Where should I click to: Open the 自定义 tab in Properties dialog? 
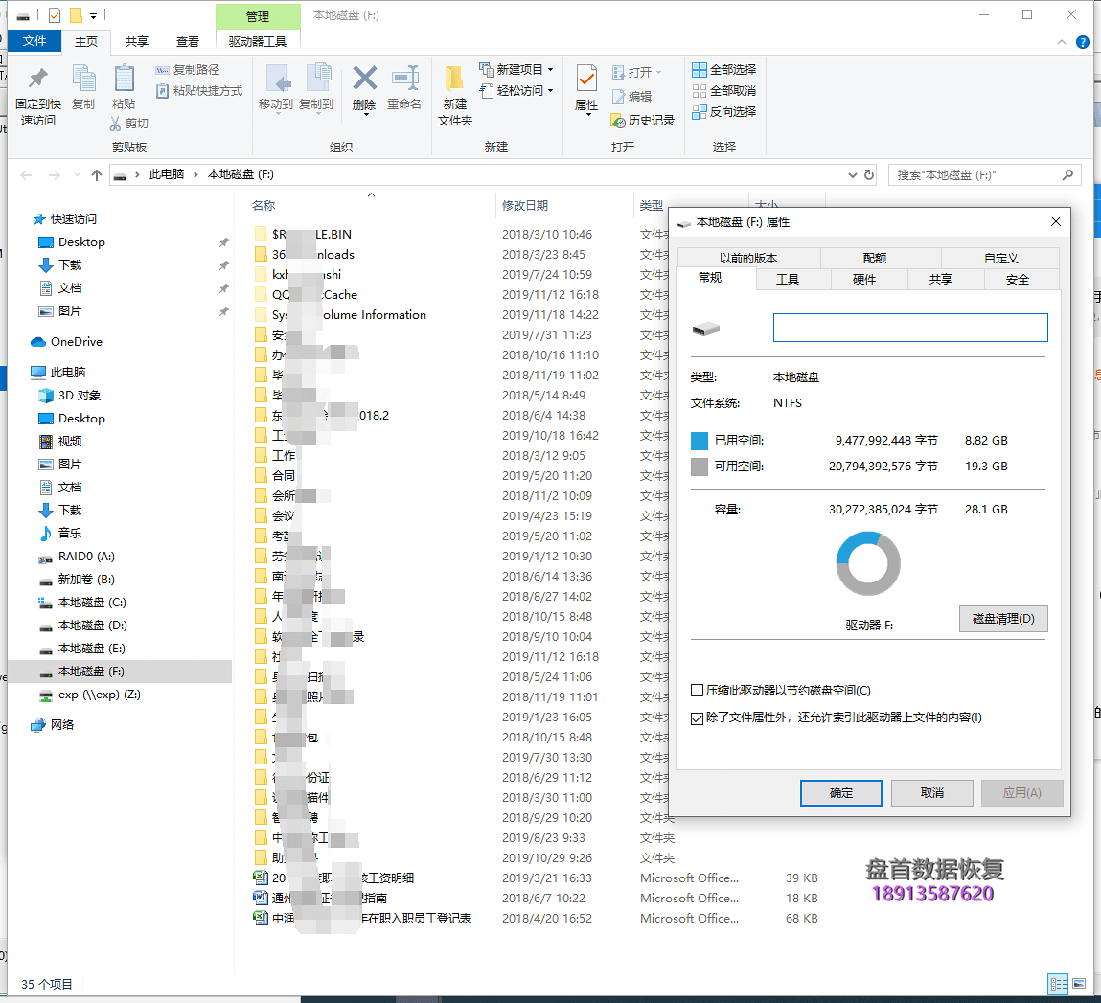pyautogui.click(x=1001, y=259)
